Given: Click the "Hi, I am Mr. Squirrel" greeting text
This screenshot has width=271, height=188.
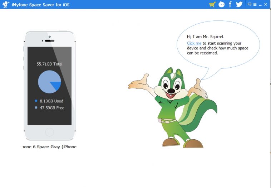Looking at the screenshot, I should tap(205, 37).
